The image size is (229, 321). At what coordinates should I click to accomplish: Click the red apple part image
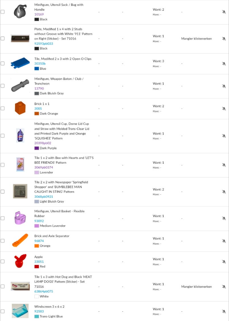[x=20, y=261]
